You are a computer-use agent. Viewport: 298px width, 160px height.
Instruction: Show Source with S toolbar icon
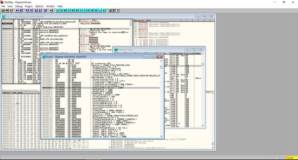(104, 10)
